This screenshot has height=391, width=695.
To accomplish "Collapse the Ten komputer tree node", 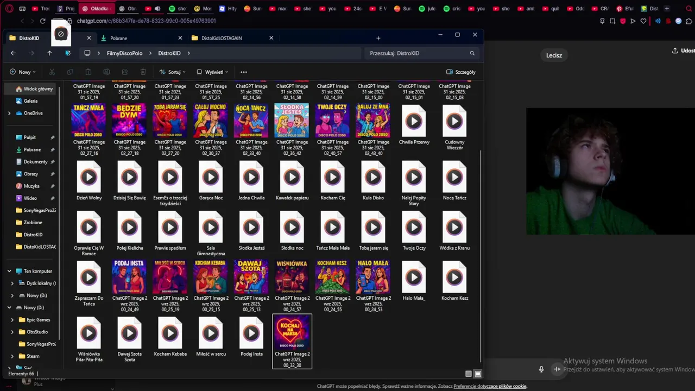I will 9,271.
